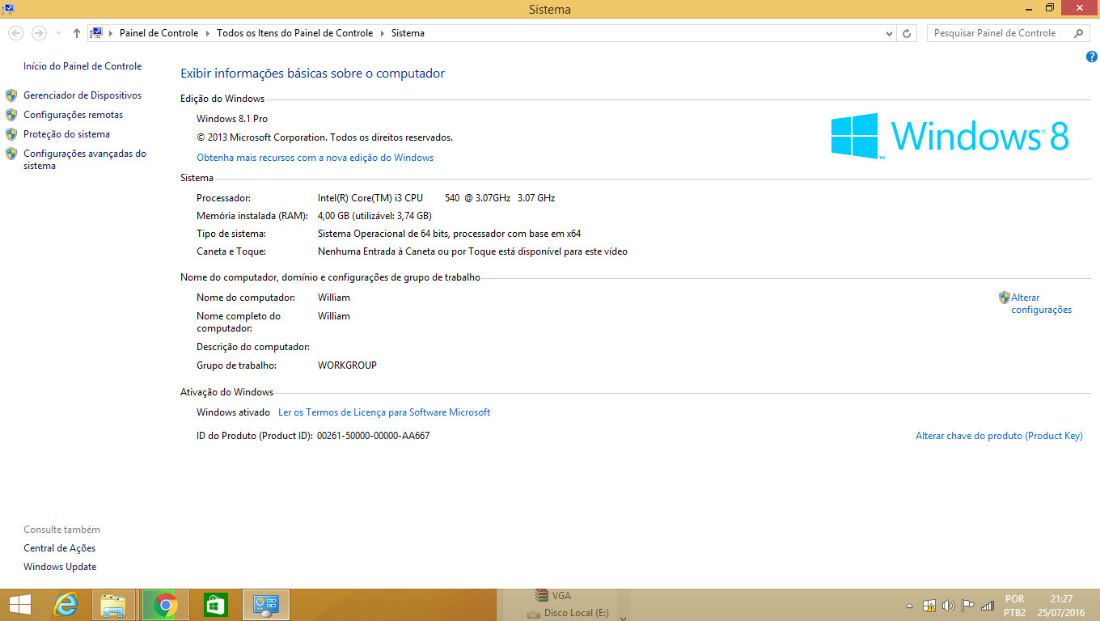
Task: Click the 64-bit Tipo de sistema value
Action: pyautogui.click(x=449, y=234)
